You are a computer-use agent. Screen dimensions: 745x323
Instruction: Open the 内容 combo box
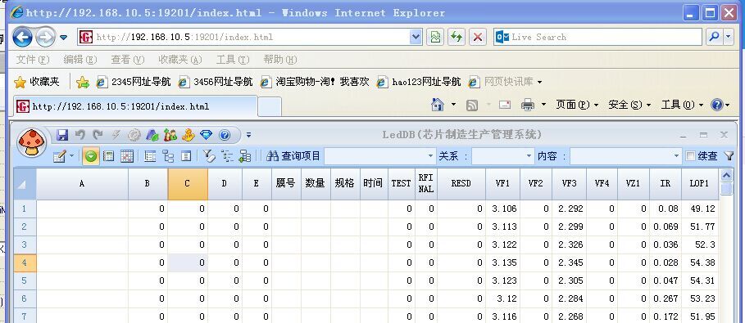click(677, 156)
